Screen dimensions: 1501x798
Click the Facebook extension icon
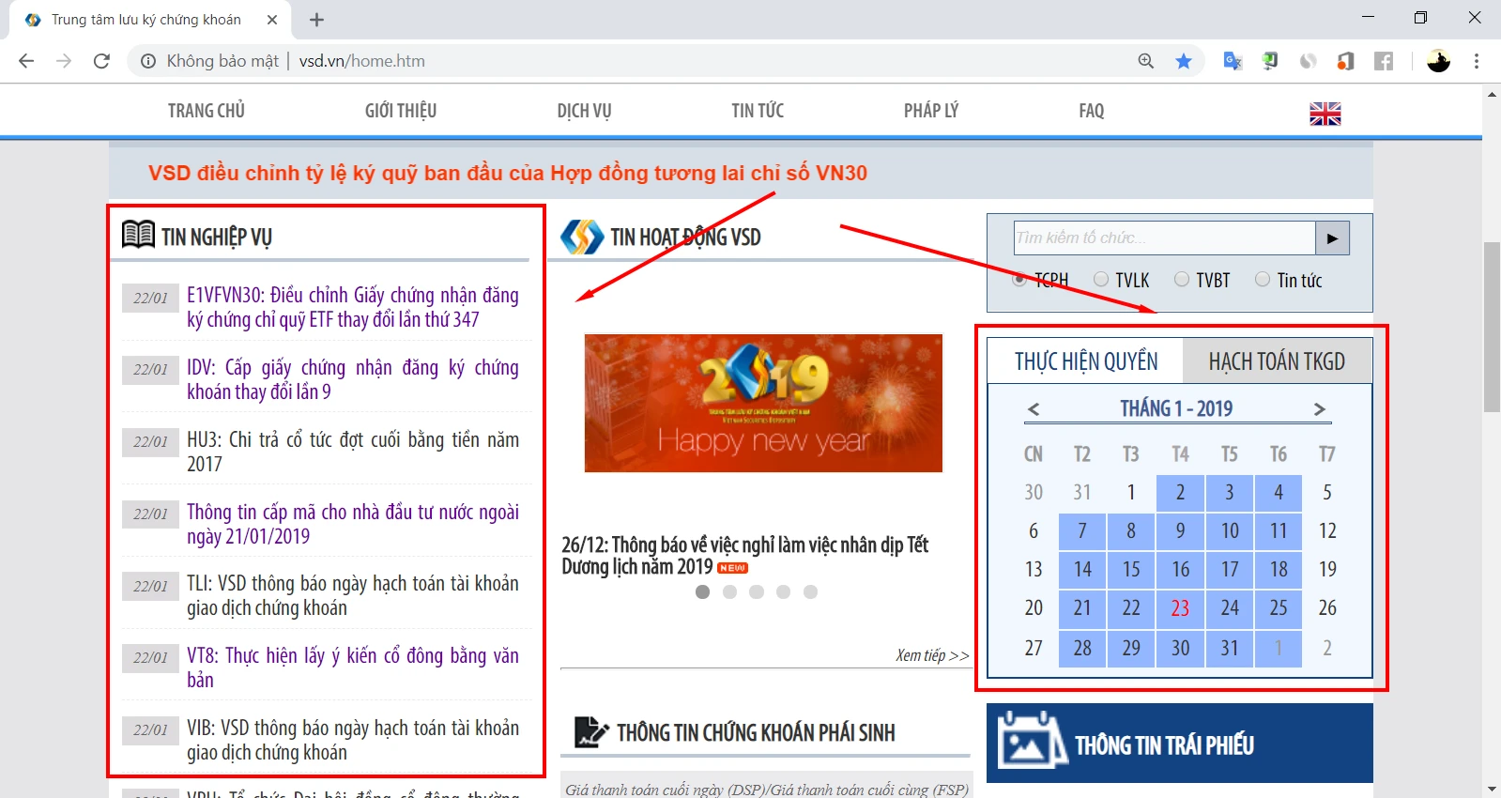[x=1384, y=61]
